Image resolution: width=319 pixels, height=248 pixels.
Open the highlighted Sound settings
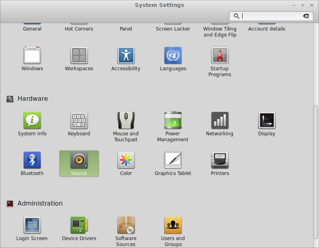point(79,163)
